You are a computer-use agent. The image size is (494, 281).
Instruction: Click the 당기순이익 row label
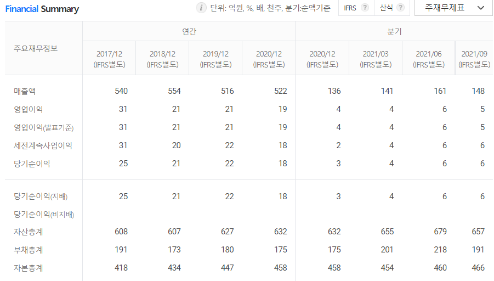point(32,164)
